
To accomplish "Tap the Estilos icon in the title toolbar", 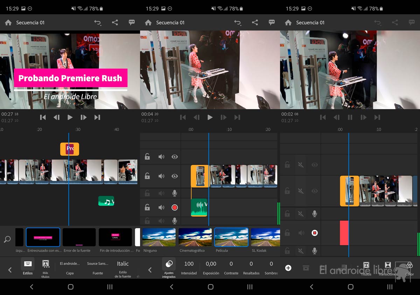I will click(x=28, y=265).
